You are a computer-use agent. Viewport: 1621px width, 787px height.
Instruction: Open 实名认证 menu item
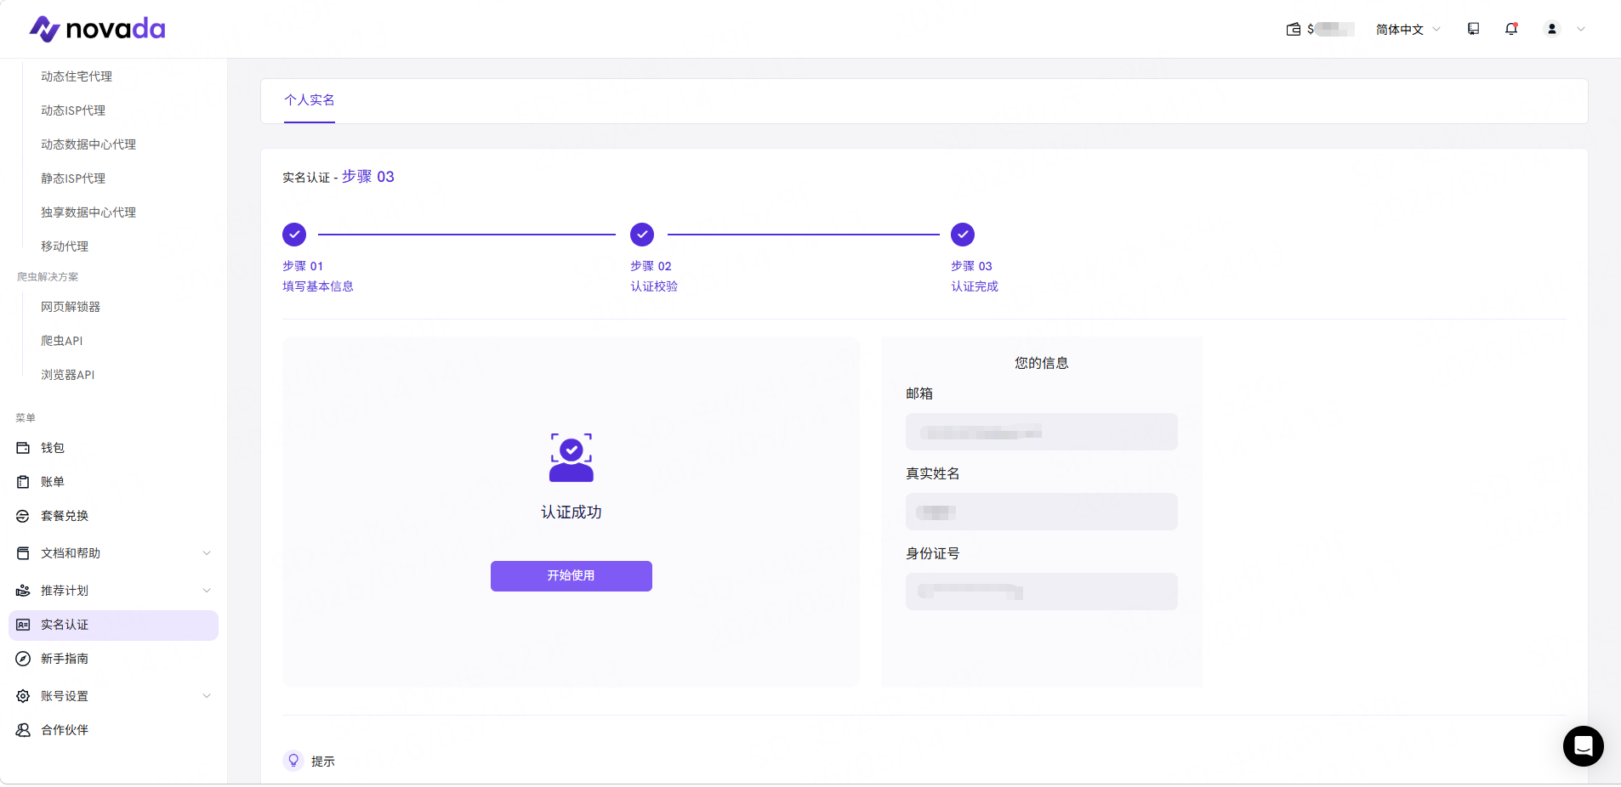[x=113, y=625]
